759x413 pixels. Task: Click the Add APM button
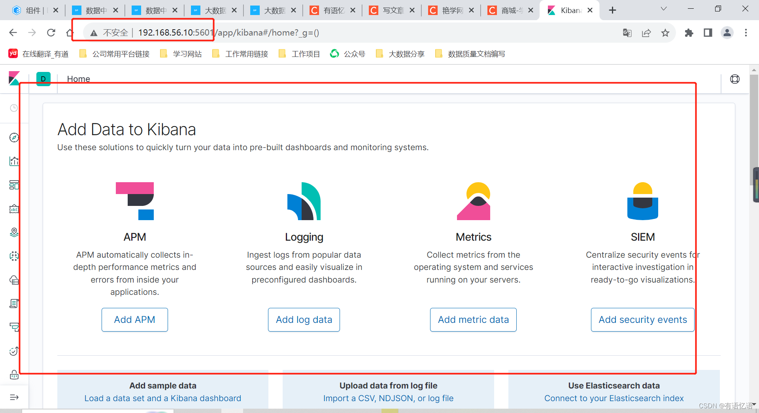pyautogui.click(x=135, y=320)
